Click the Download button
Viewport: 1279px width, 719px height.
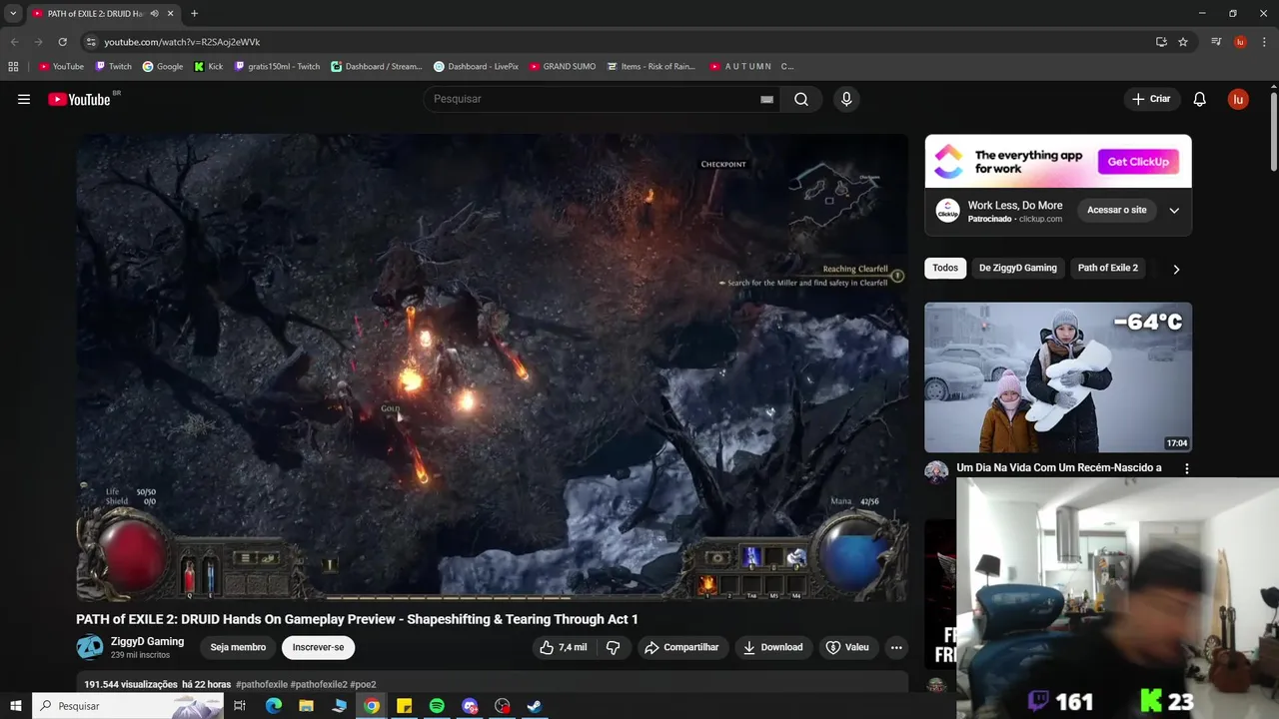772,647
